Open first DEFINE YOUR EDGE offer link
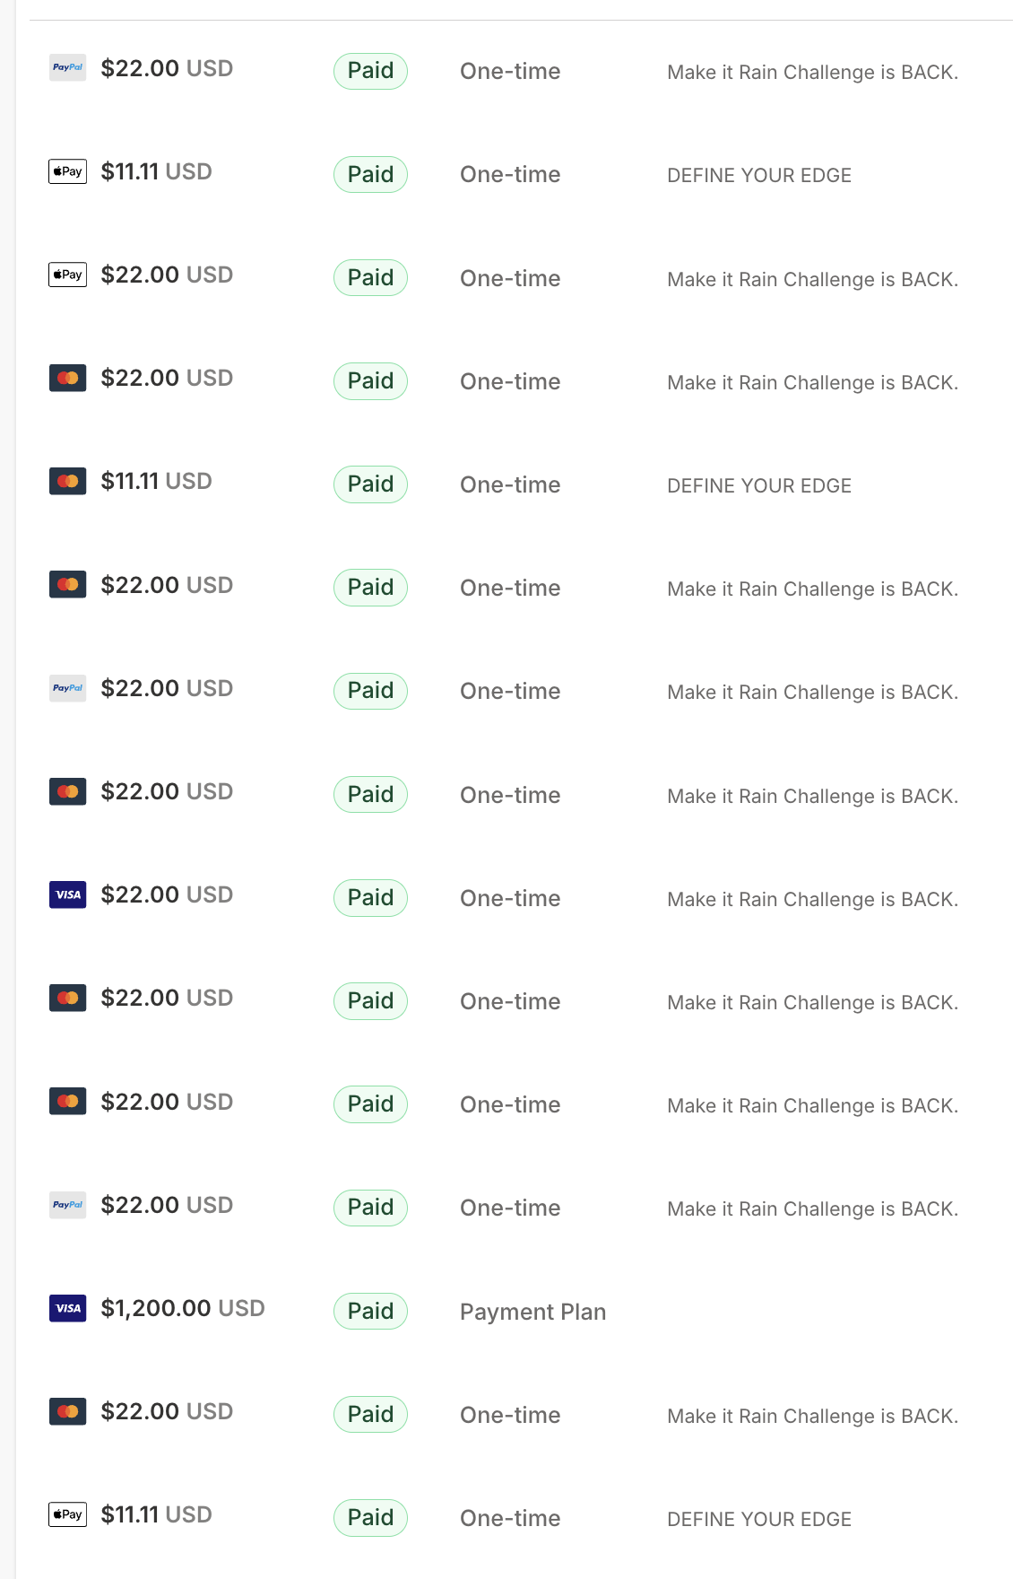This screenshot has width=1013, height=1579. pyautogui.click(x=759, y=175)
